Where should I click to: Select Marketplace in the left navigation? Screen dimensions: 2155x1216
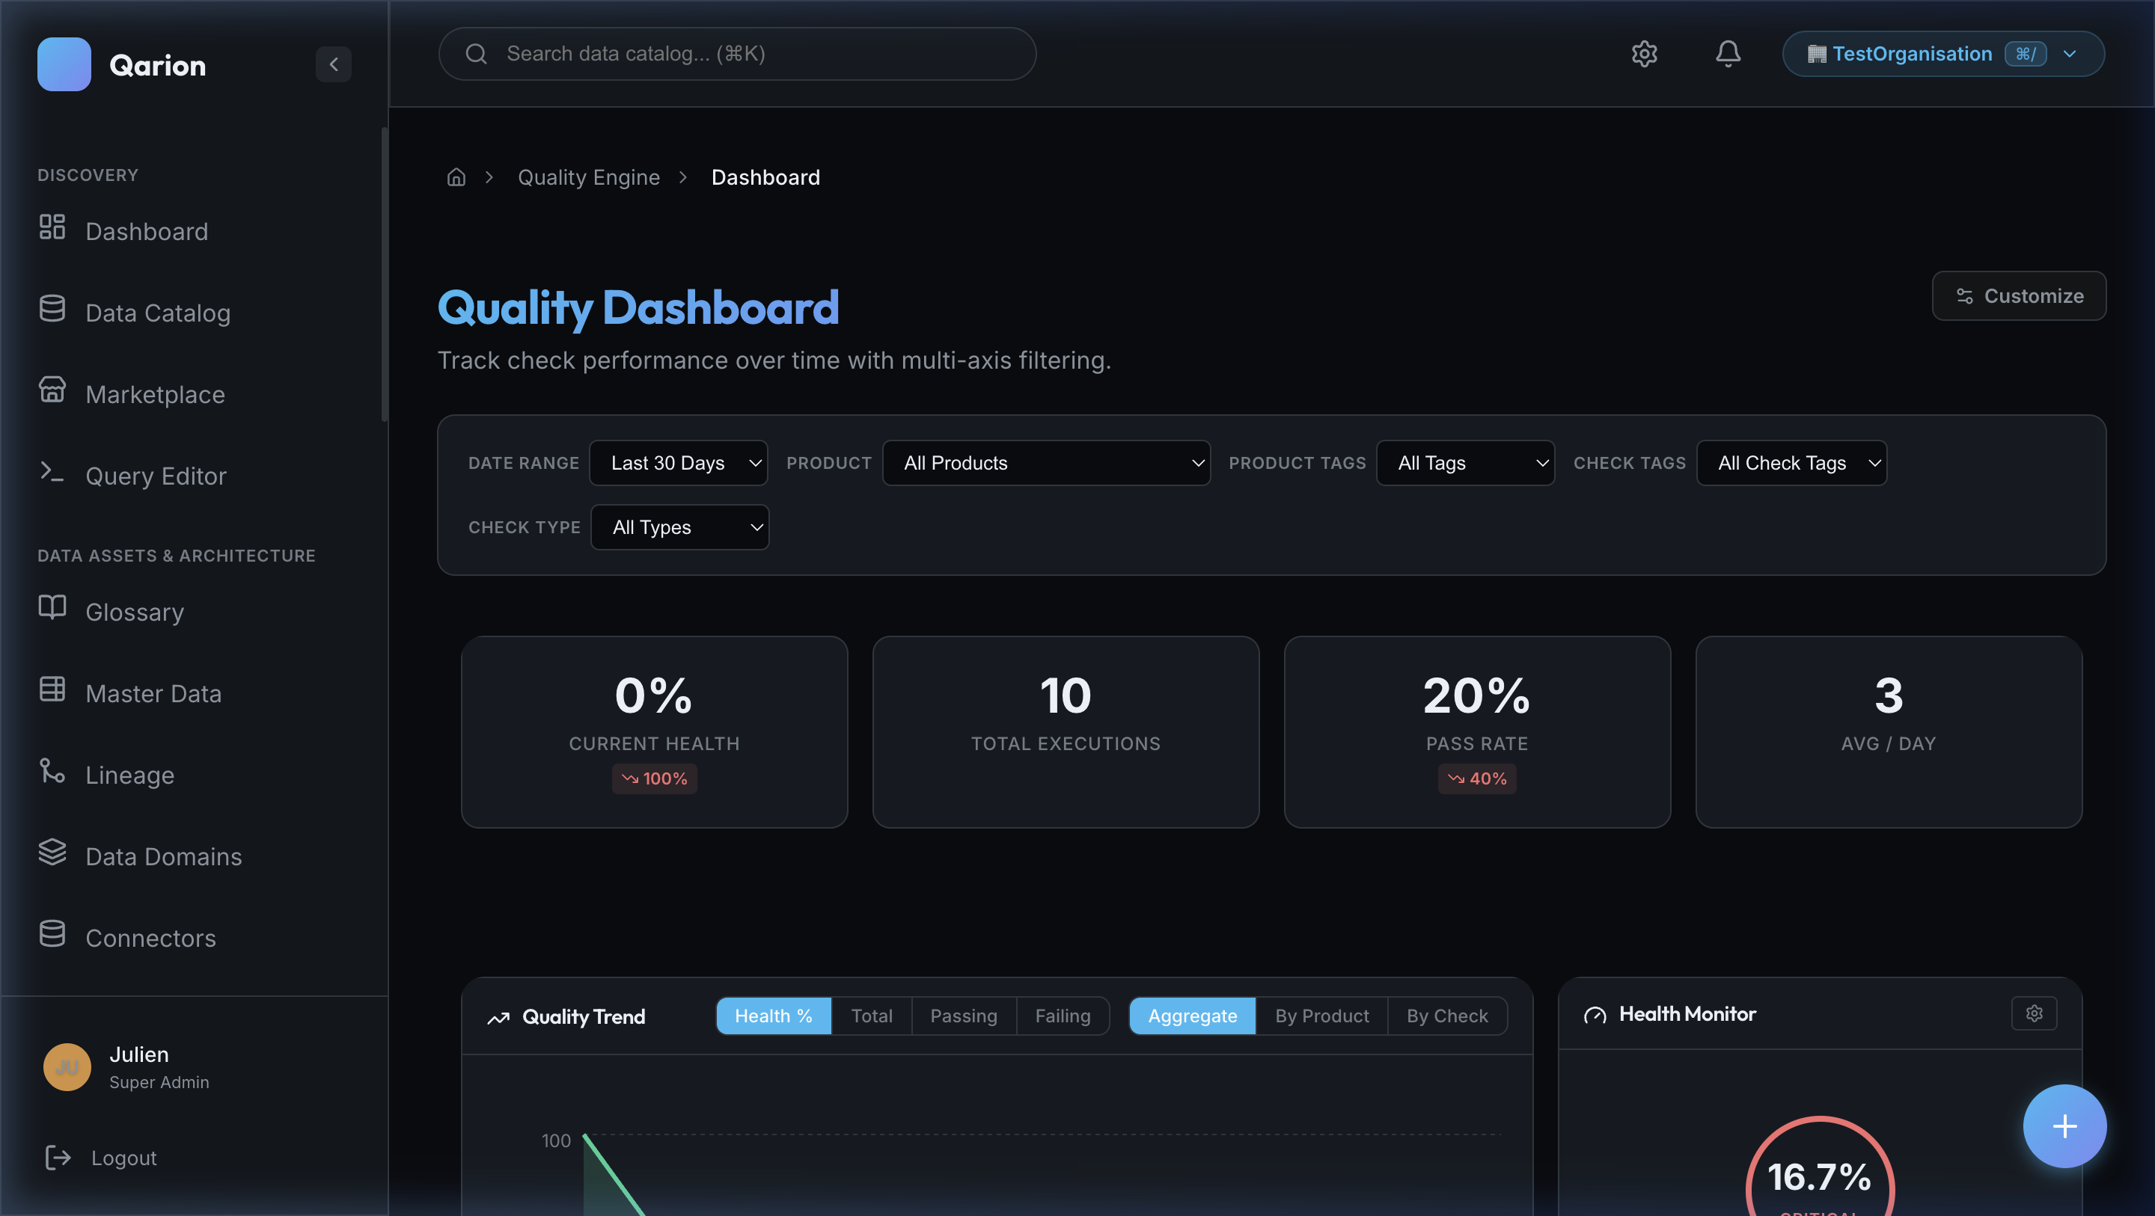[x=155, y=394]
